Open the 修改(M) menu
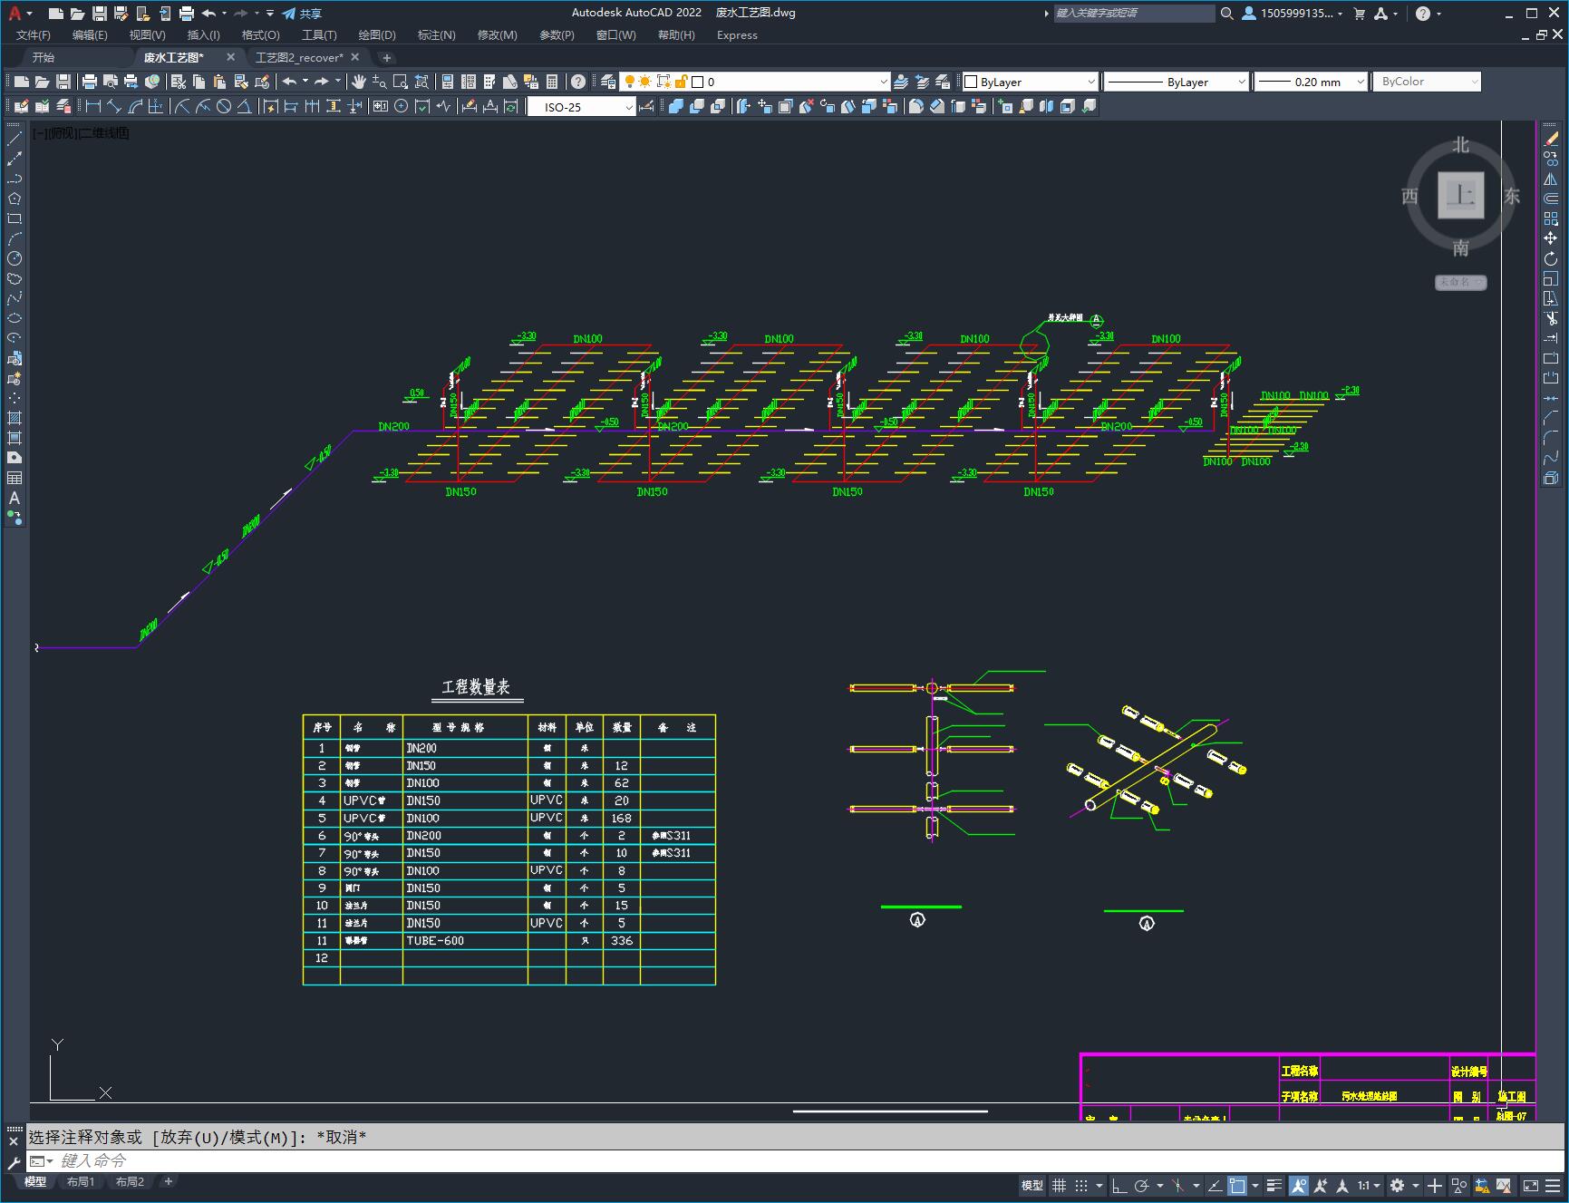1569x1203 pixels. click(497, 35)
